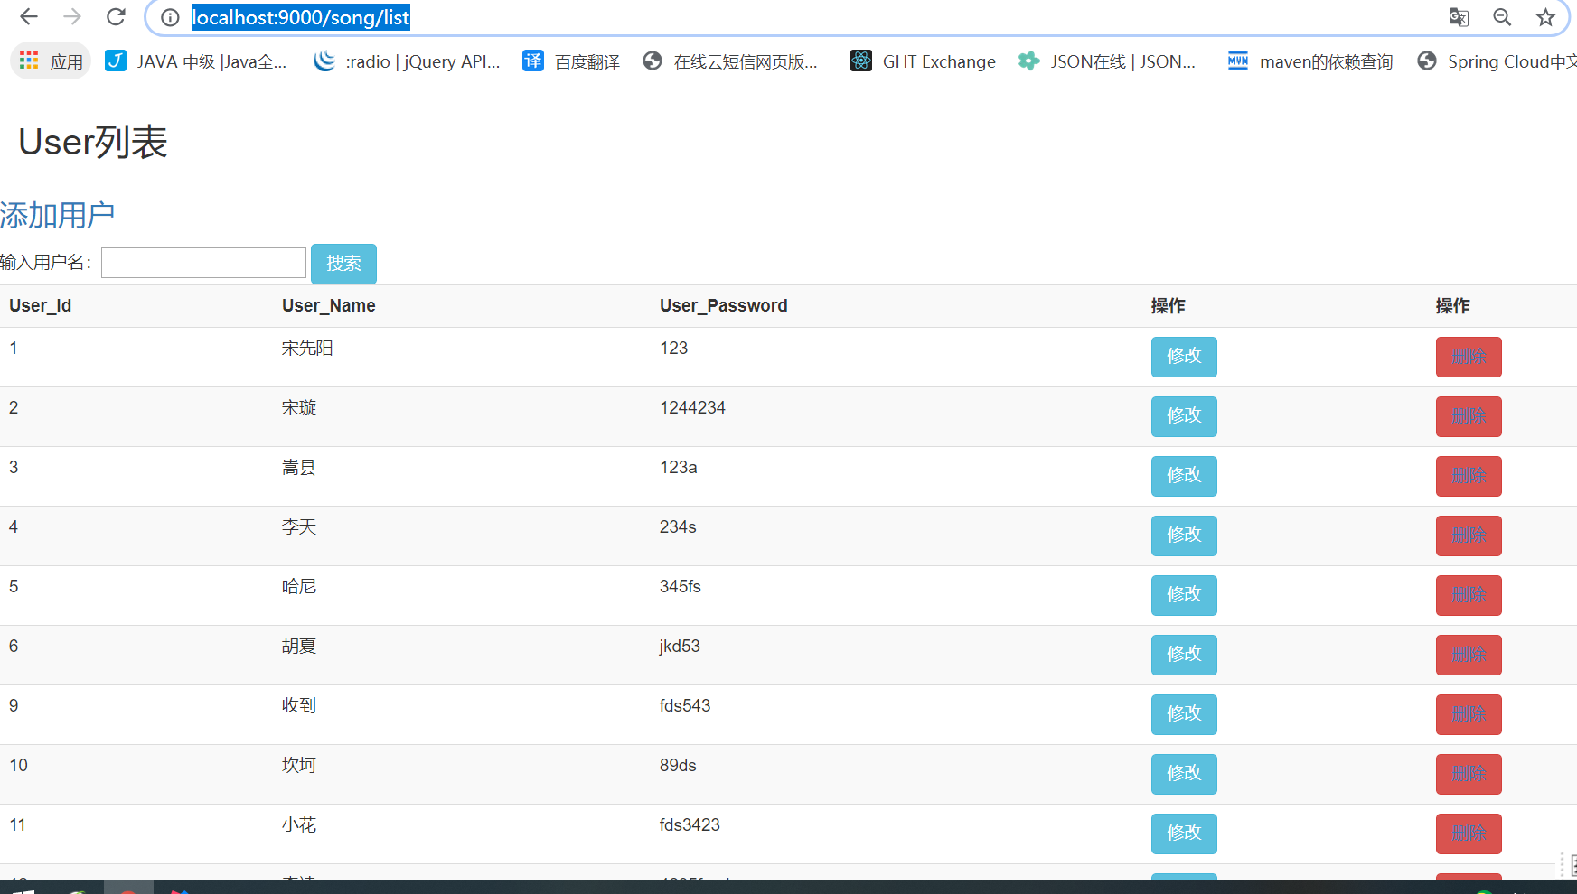Image resolution: width=1577 pixels, height=894 pixels.
Task: Open 在线云短信网页版 bookmark
Action: pyautogui.click(x=730, y=61)
